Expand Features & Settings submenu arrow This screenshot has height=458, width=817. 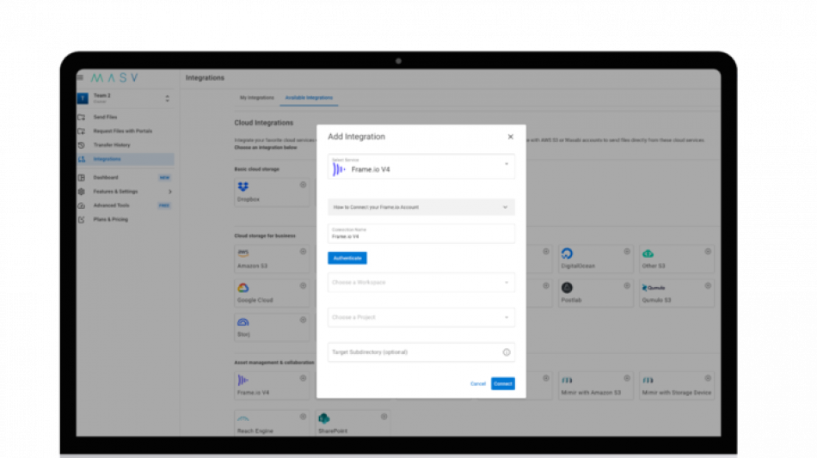[170, 192]
